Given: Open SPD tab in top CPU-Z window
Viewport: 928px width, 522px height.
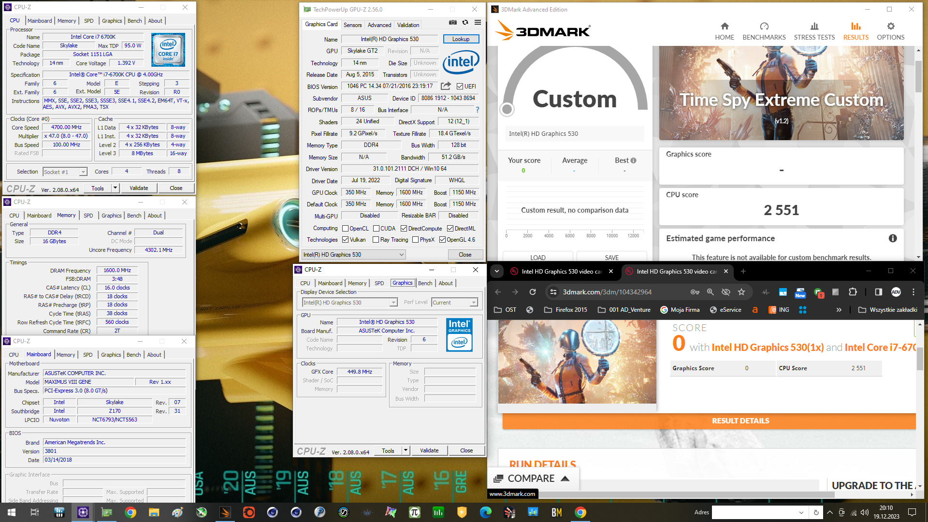Looking at the screenshot, I should (88, 21).
